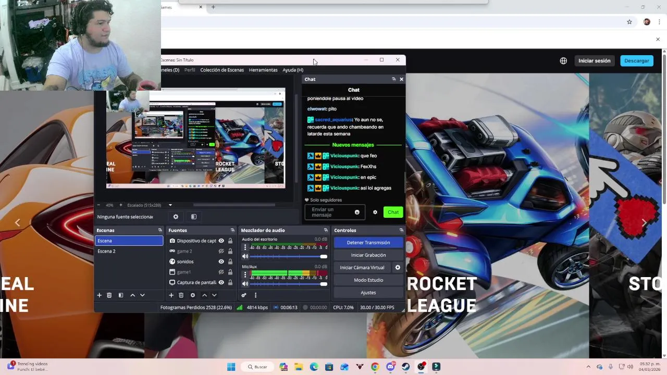The width and height of the screenshot is (667, 375).
Task: Add a new source in Fuentes panel
Action: click(171, 295)
